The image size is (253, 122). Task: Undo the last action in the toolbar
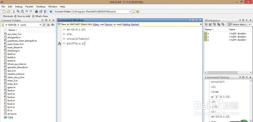27,11
